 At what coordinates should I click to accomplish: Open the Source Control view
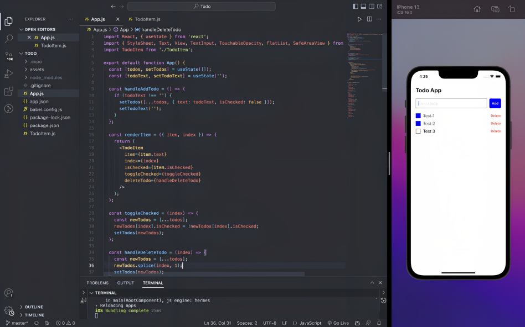point(9,56)
